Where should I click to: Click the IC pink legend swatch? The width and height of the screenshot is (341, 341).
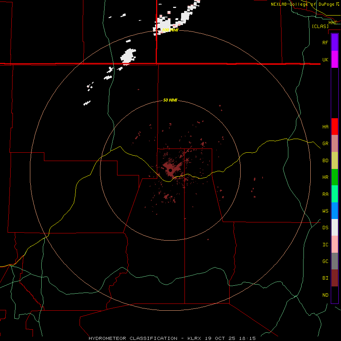[x=335, y=244]
